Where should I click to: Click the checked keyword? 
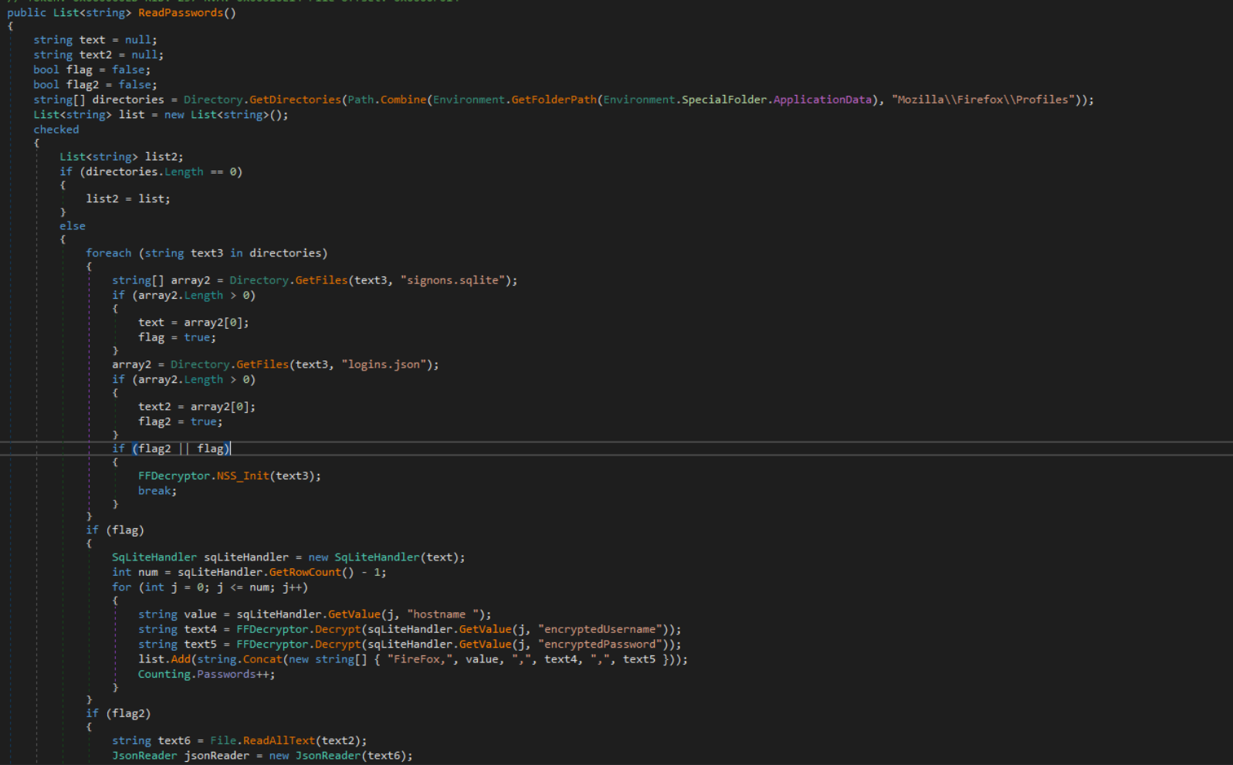tap(56, 130)
